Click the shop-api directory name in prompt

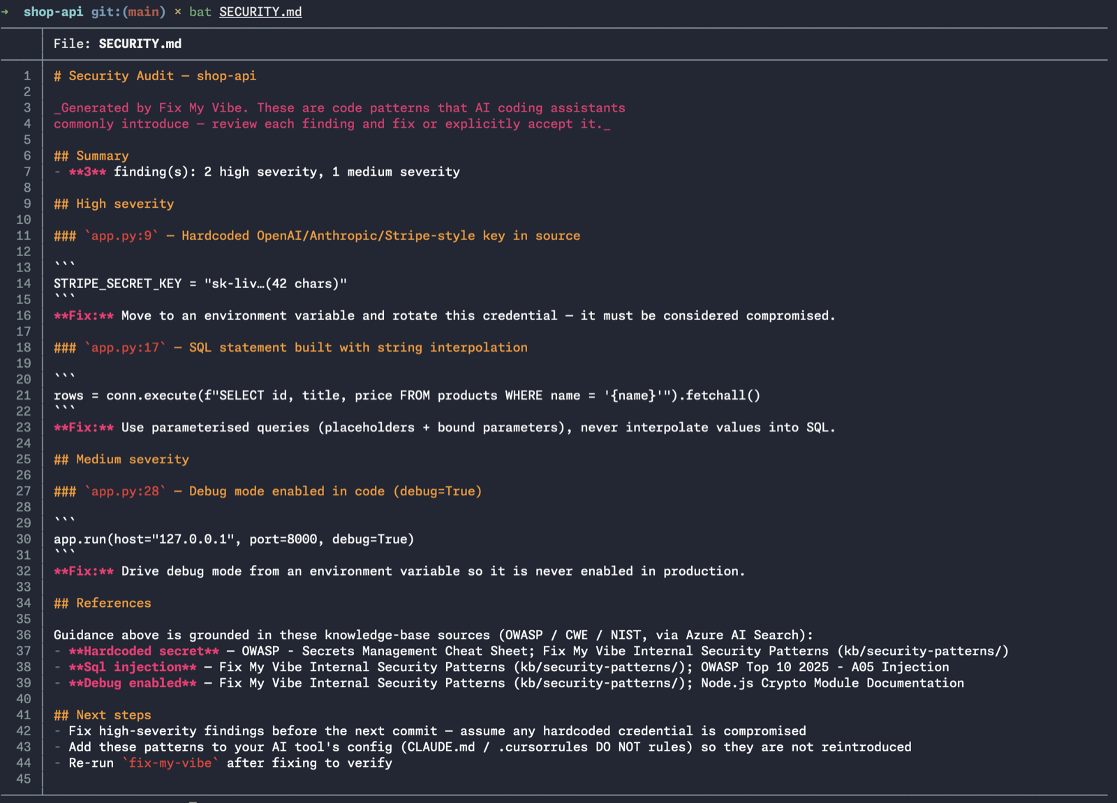pyautogui.click(x=53, y=12)
